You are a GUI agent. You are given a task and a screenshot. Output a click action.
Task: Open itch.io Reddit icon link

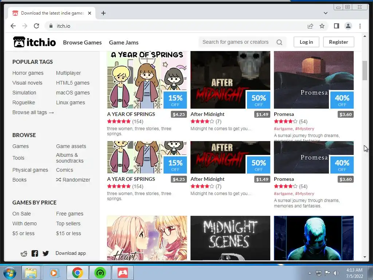coord(24,254)
